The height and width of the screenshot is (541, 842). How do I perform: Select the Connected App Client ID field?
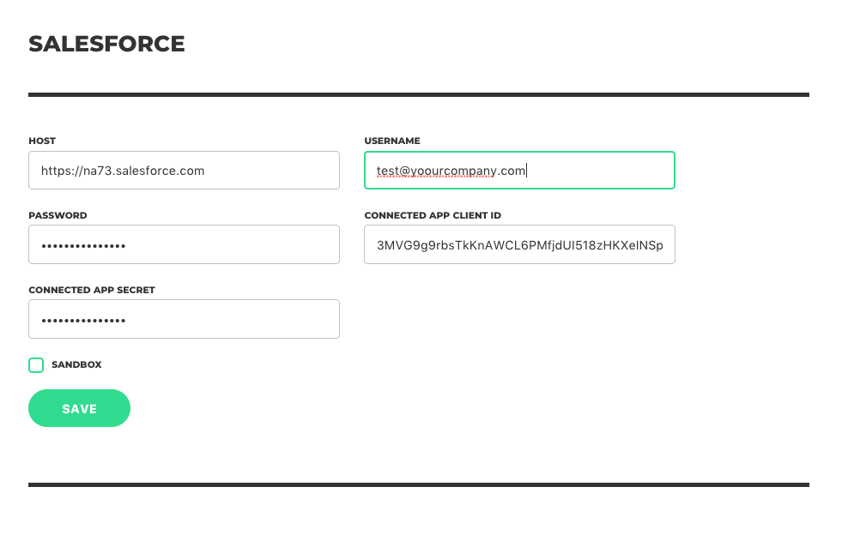click(x=519, y=244)
